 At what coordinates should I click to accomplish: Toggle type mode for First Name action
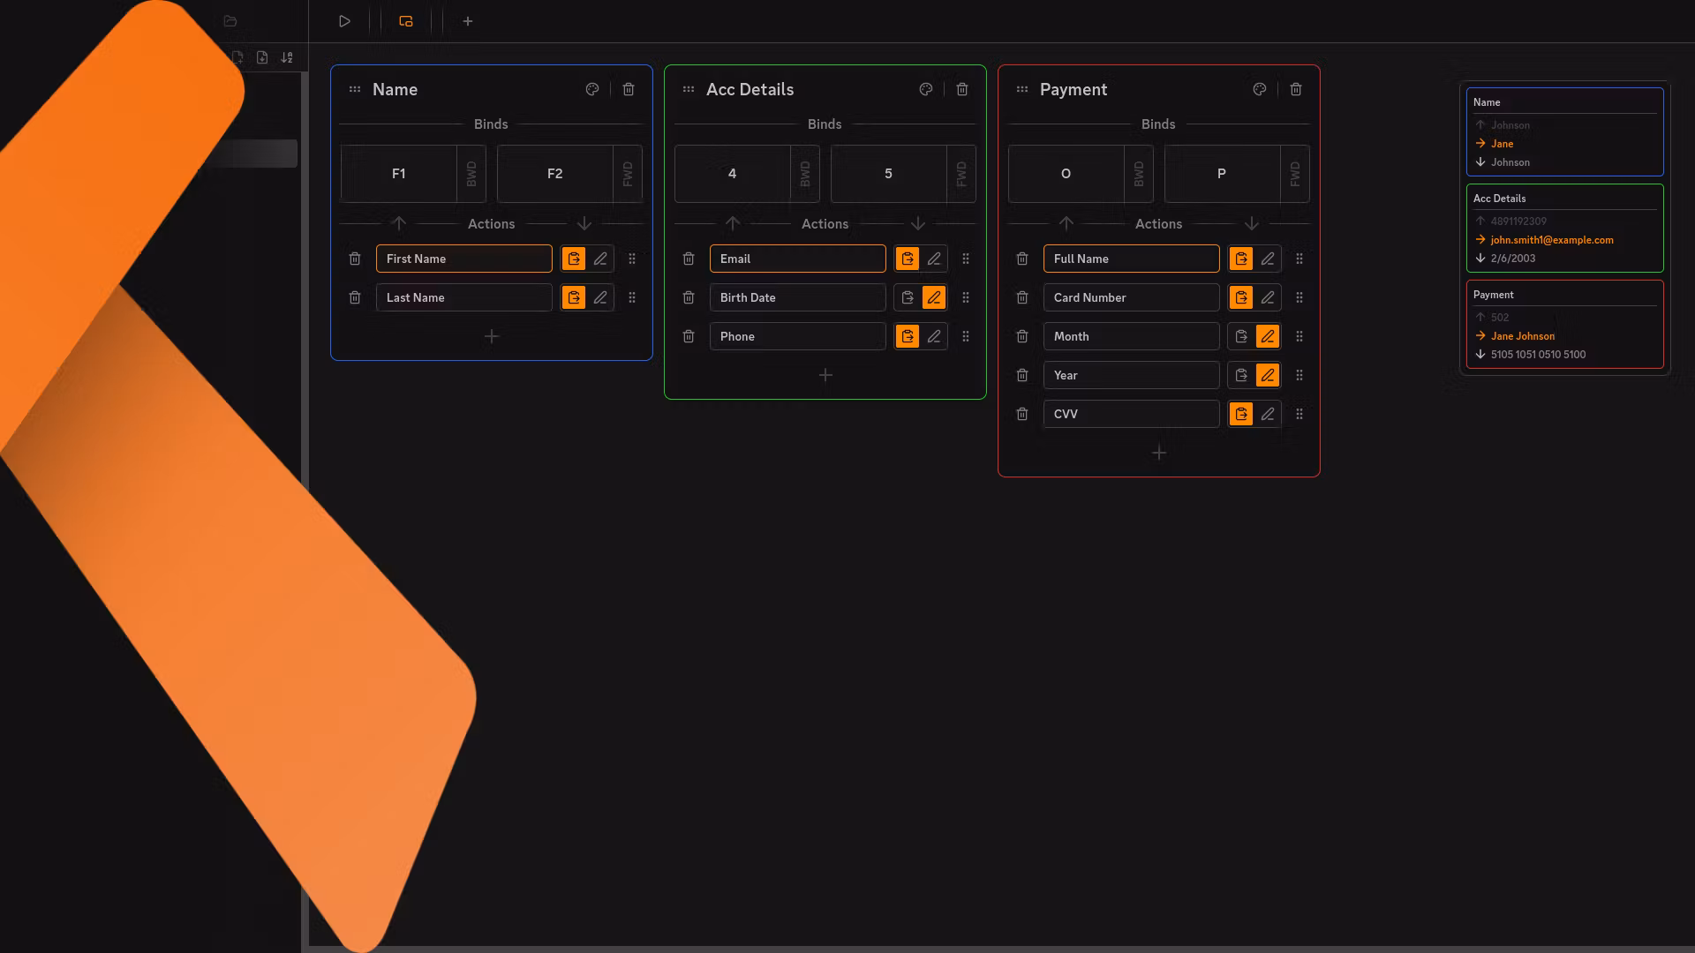(x=600, y=259)
